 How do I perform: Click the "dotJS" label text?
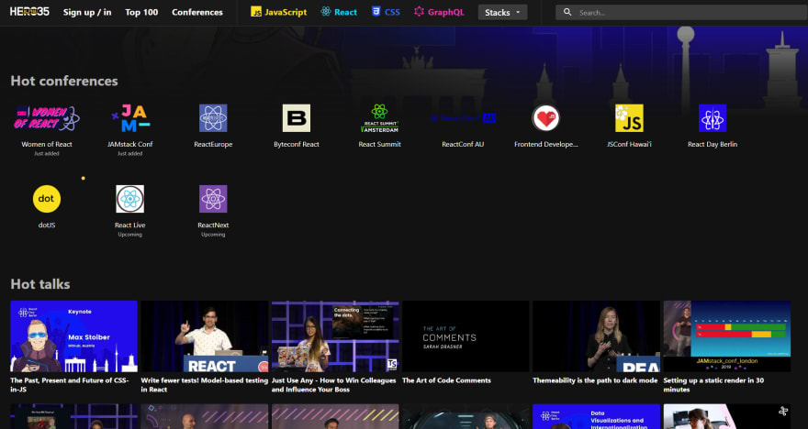coord(47,225)
